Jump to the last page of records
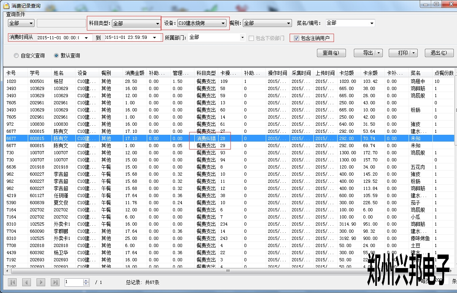The height and width of the screenshot is (293, 457). (55, 282)
